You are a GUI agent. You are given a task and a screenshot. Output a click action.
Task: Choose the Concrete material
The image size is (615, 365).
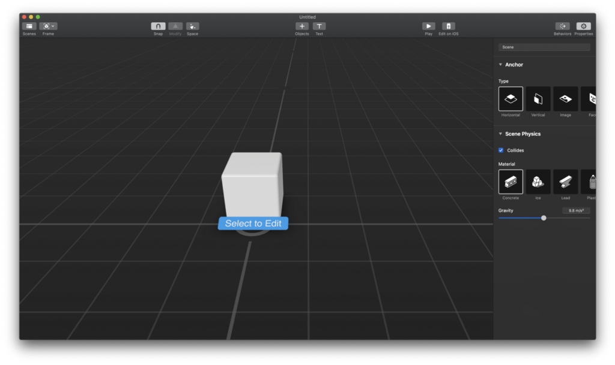pyautogui.click(x=510, y=182)
